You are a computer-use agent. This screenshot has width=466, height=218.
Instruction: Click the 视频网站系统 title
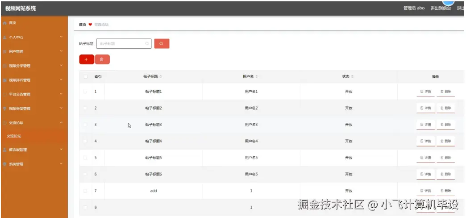click(21, 8)
